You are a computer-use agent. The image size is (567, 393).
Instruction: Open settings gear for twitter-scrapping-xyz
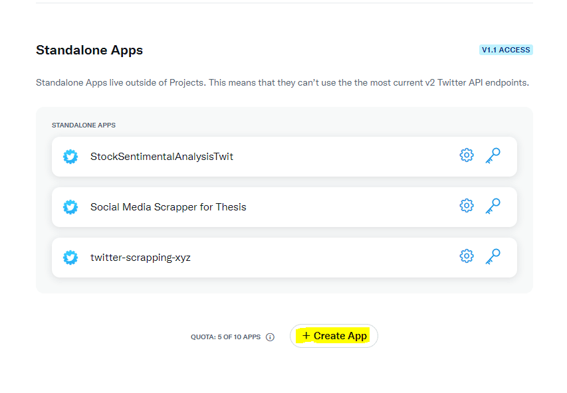click(x=467, y=256)
